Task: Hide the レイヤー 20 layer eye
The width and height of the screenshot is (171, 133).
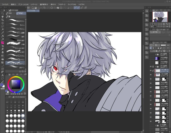Action: (151, 71)
